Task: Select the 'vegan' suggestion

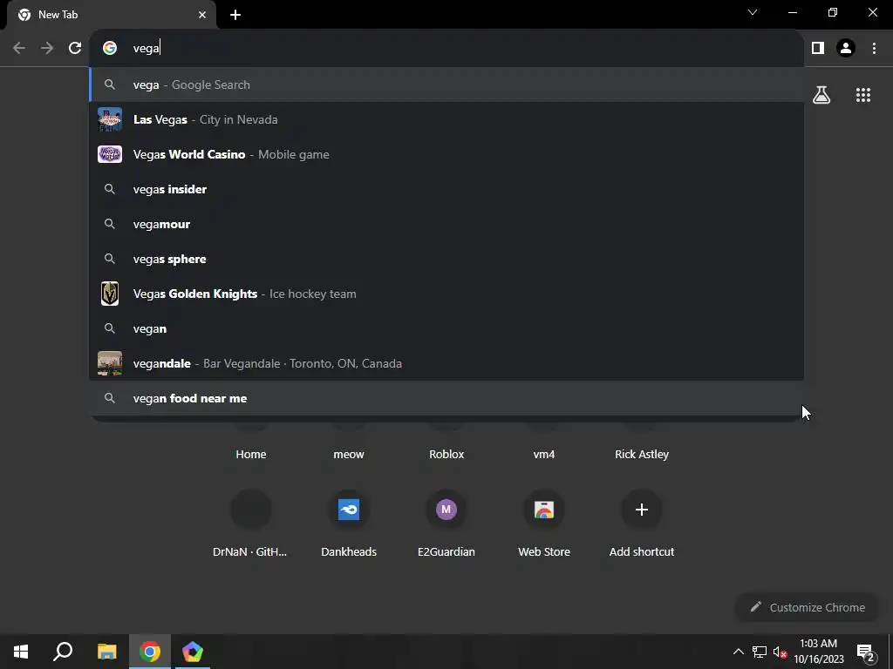Action: [446, 328]
